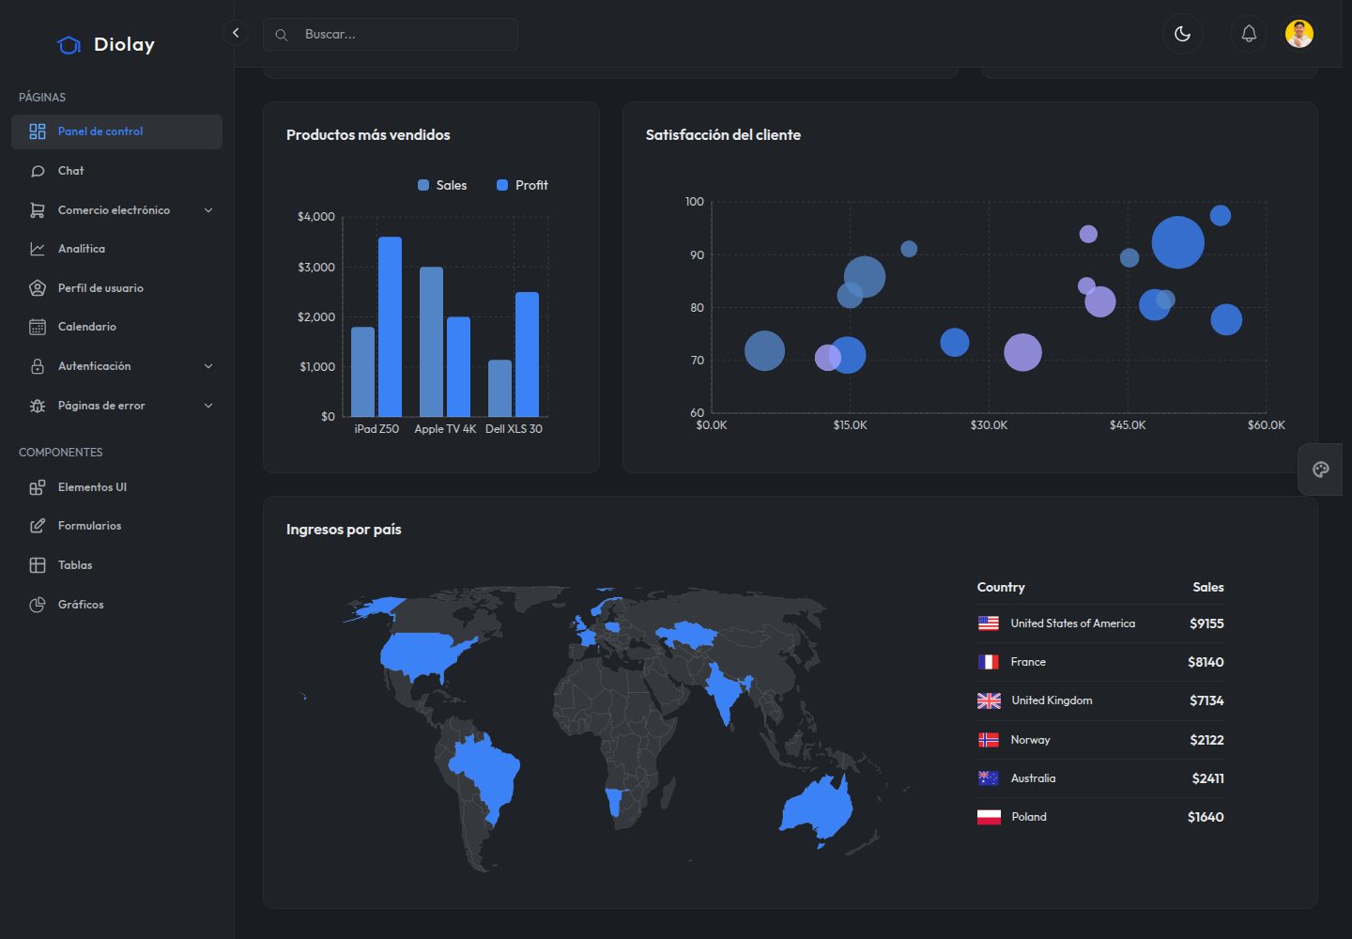Go to the Tablas link
Image resolution: width=1352 pixels, height=939 pixels.
[x=116, y=565]
